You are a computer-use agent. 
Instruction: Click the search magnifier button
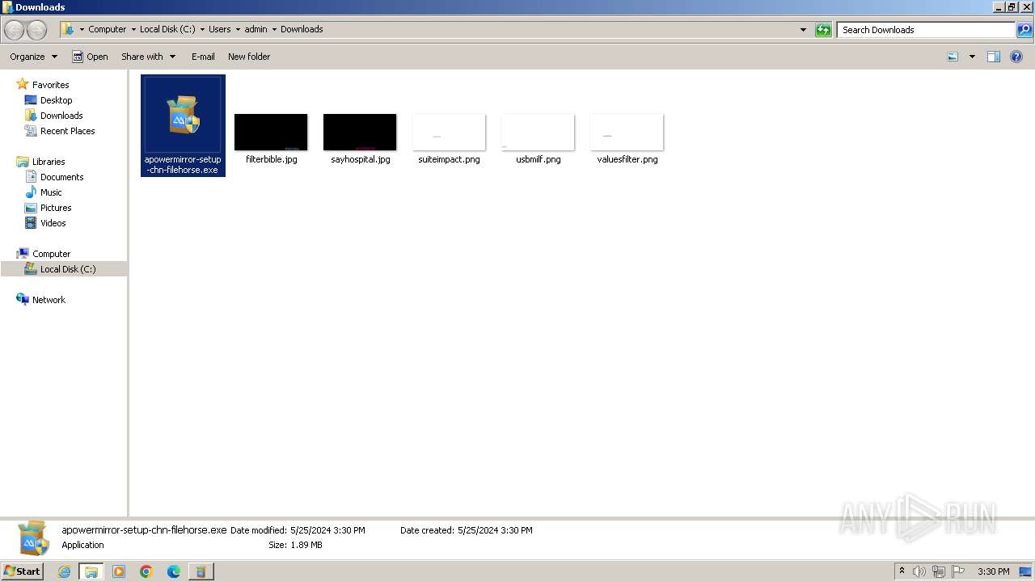tap(1024, 30)
